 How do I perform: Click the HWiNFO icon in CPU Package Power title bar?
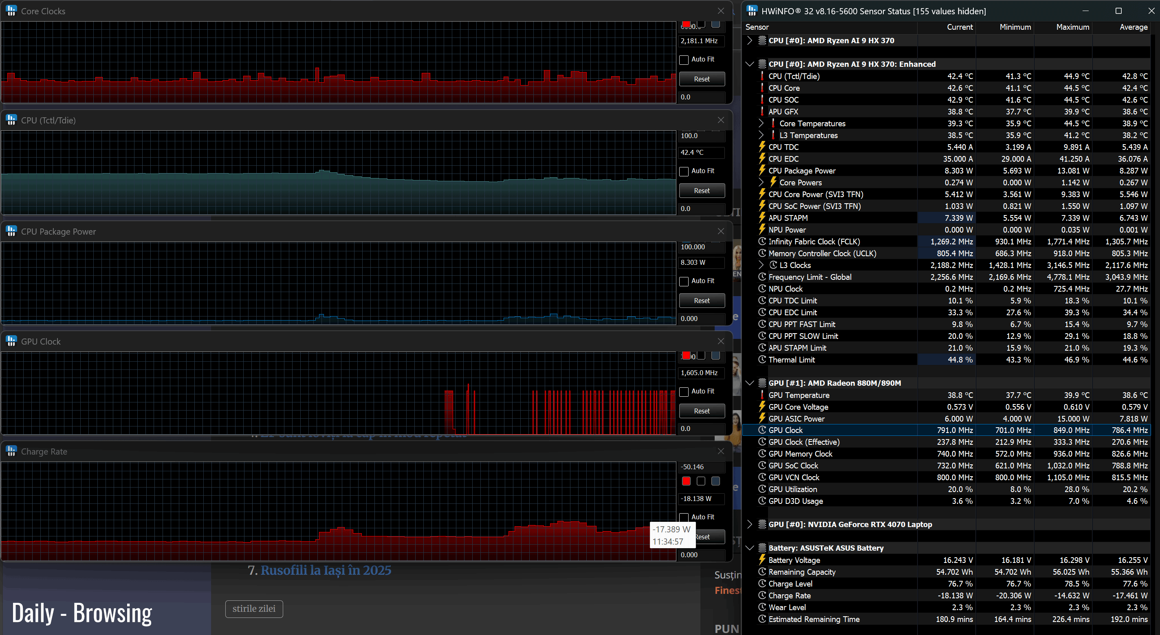tap(11, 231)
